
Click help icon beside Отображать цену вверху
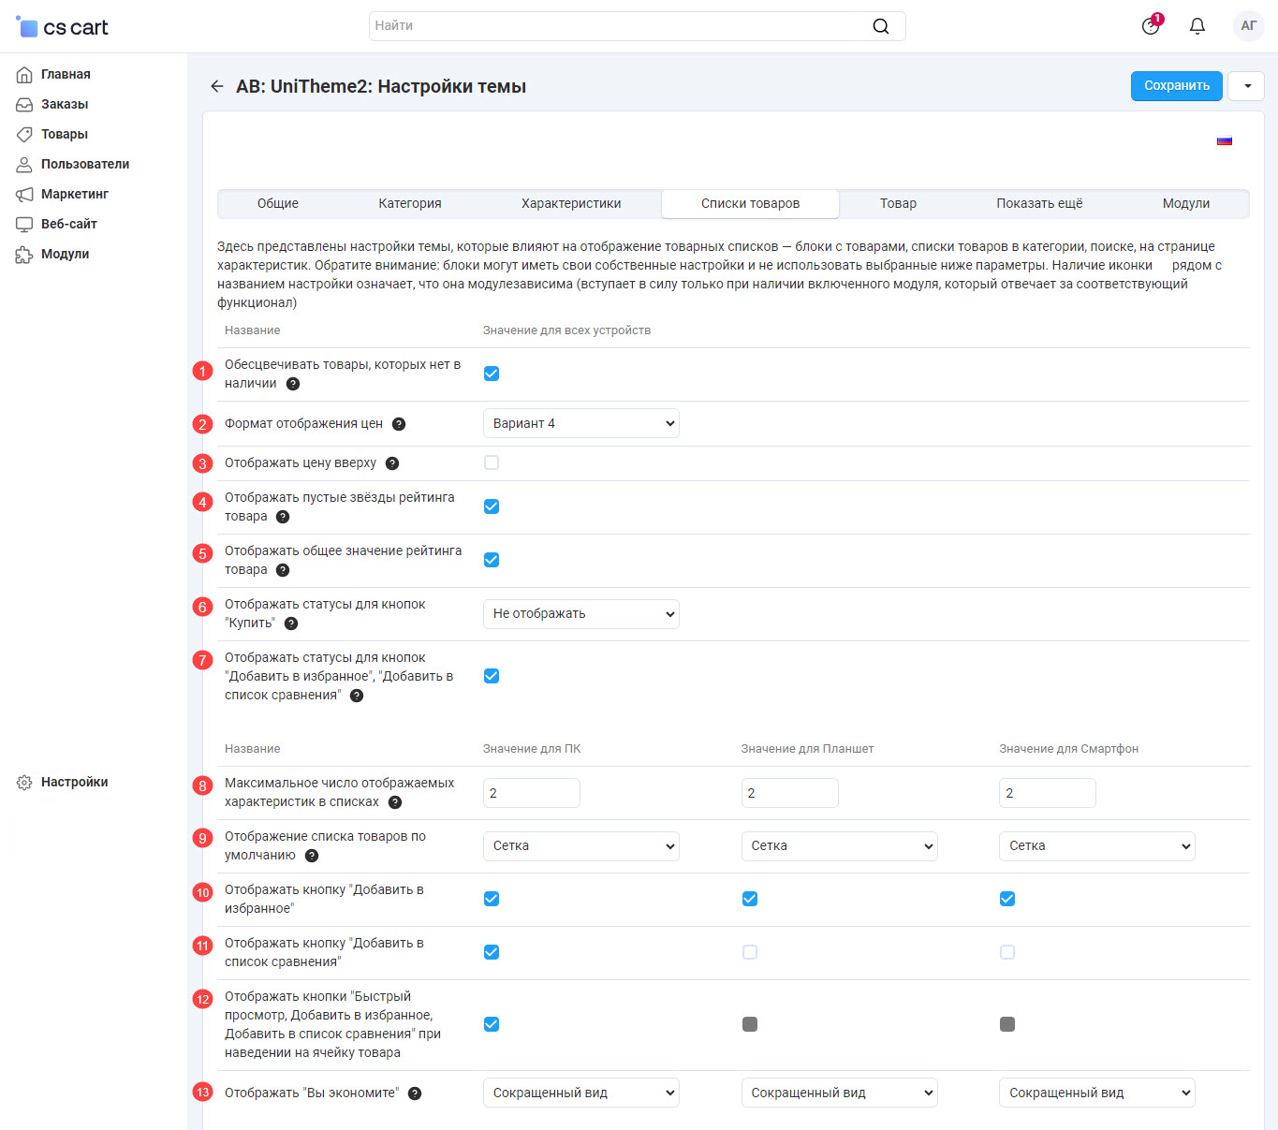pyautogui.click(x=392, y=463)
